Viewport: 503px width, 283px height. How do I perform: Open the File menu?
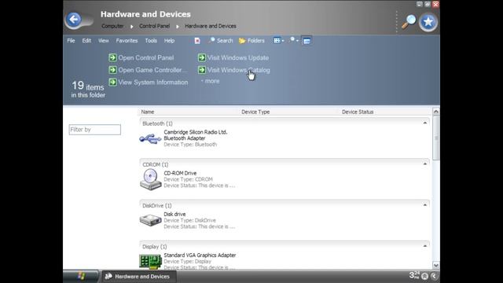click(71, 41)
